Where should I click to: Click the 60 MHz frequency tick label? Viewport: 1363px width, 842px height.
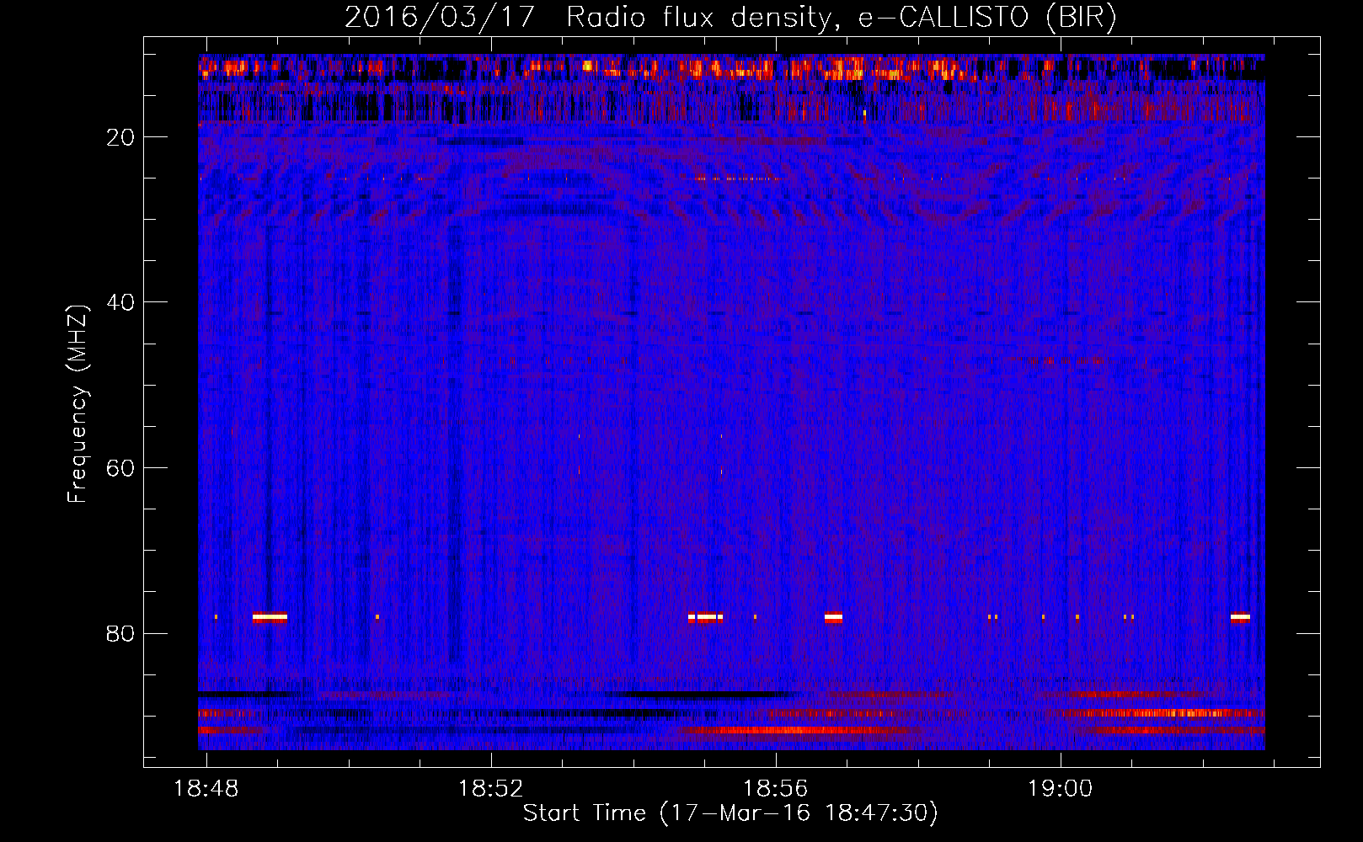(120, 468)
